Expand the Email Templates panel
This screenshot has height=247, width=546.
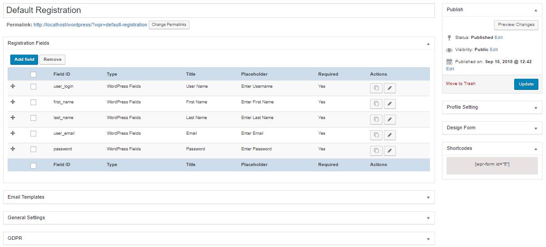(428, 197)
